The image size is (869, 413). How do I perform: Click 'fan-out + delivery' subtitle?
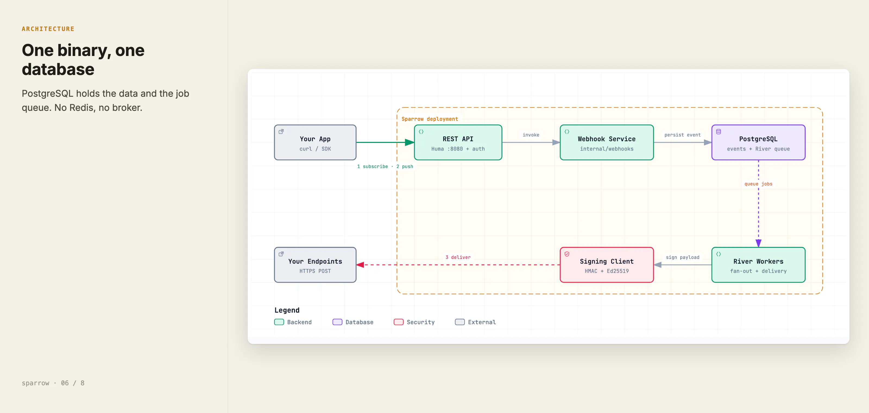[758, 271]
